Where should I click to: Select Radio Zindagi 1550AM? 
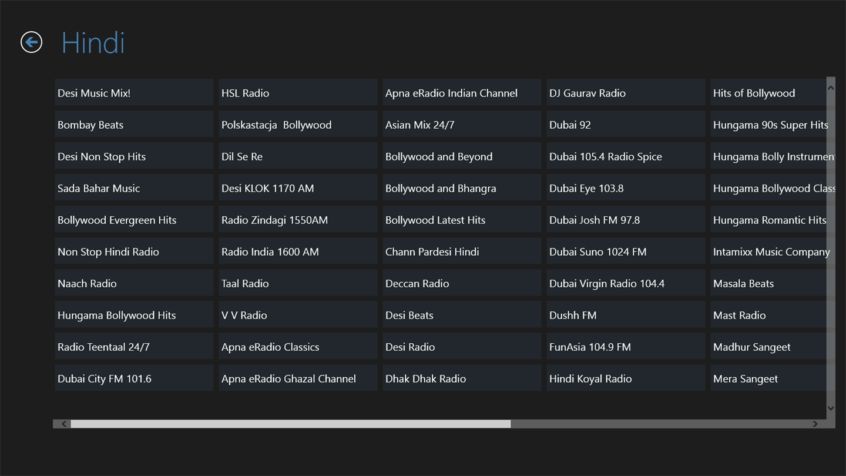pyautogui.click(x=298, y=220)
